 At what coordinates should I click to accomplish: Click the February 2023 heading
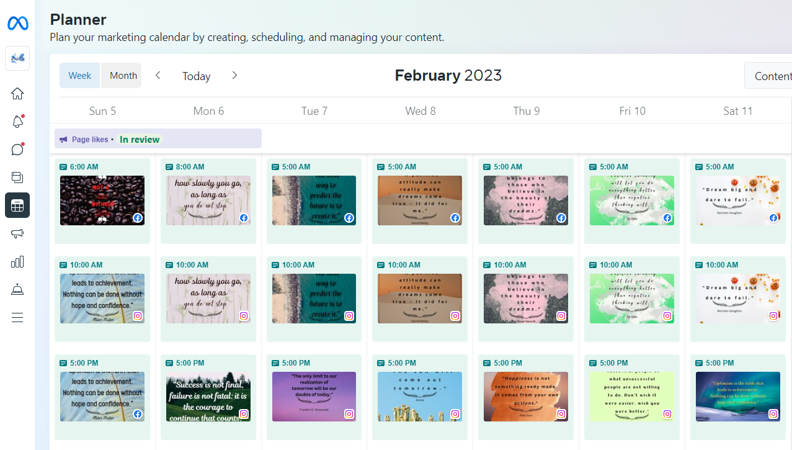[x=448, y=76]
